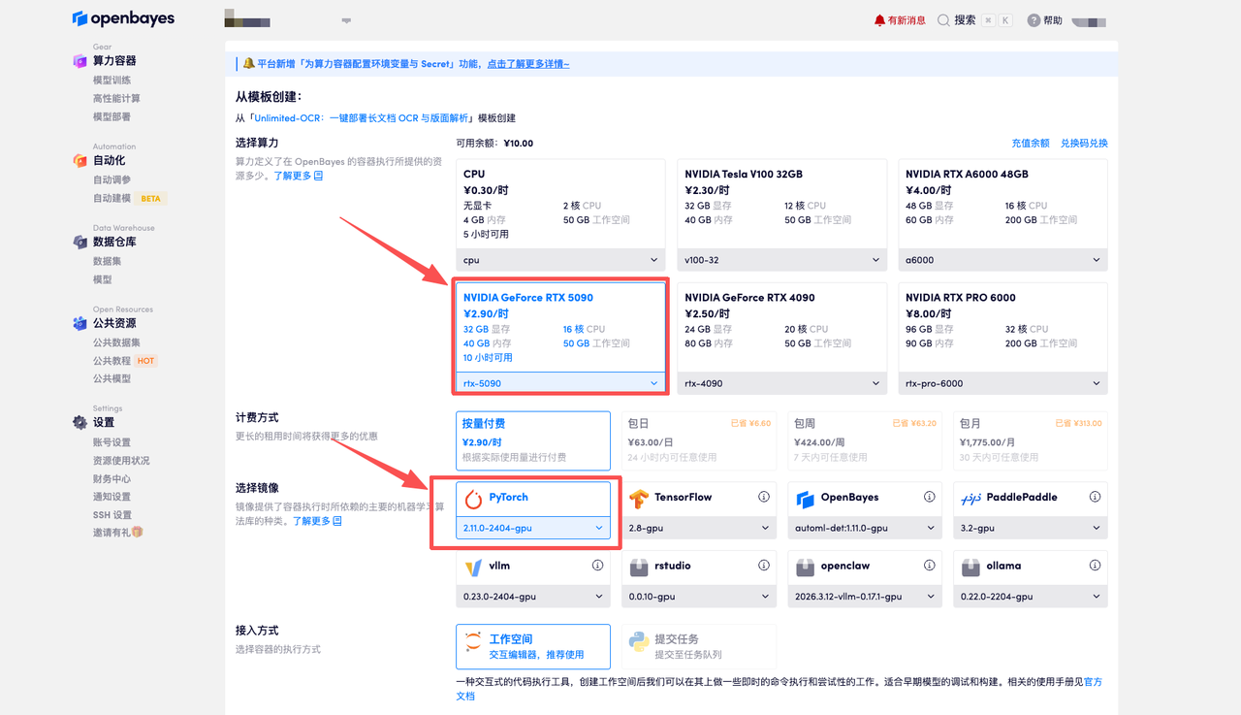The width and height of the screenshot is (1241, 715).
Task: Click 了解更多 under 选择算力
Action: click(x=299, y=176)
